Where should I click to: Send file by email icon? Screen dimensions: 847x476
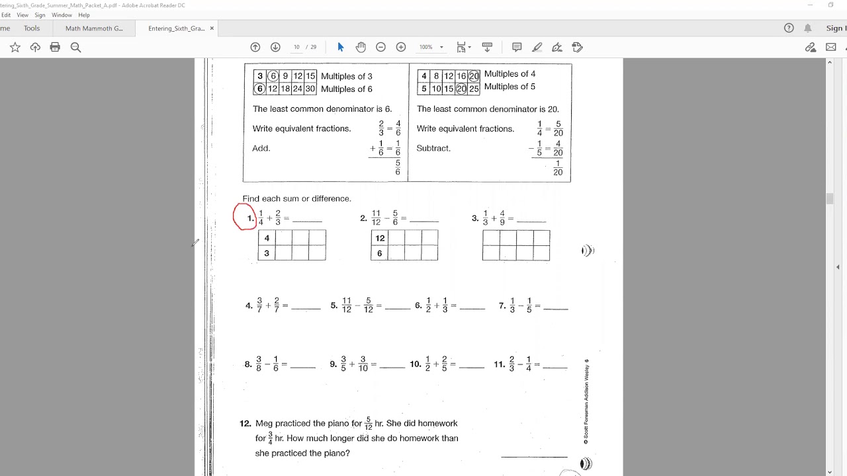(x=831, y=47)
